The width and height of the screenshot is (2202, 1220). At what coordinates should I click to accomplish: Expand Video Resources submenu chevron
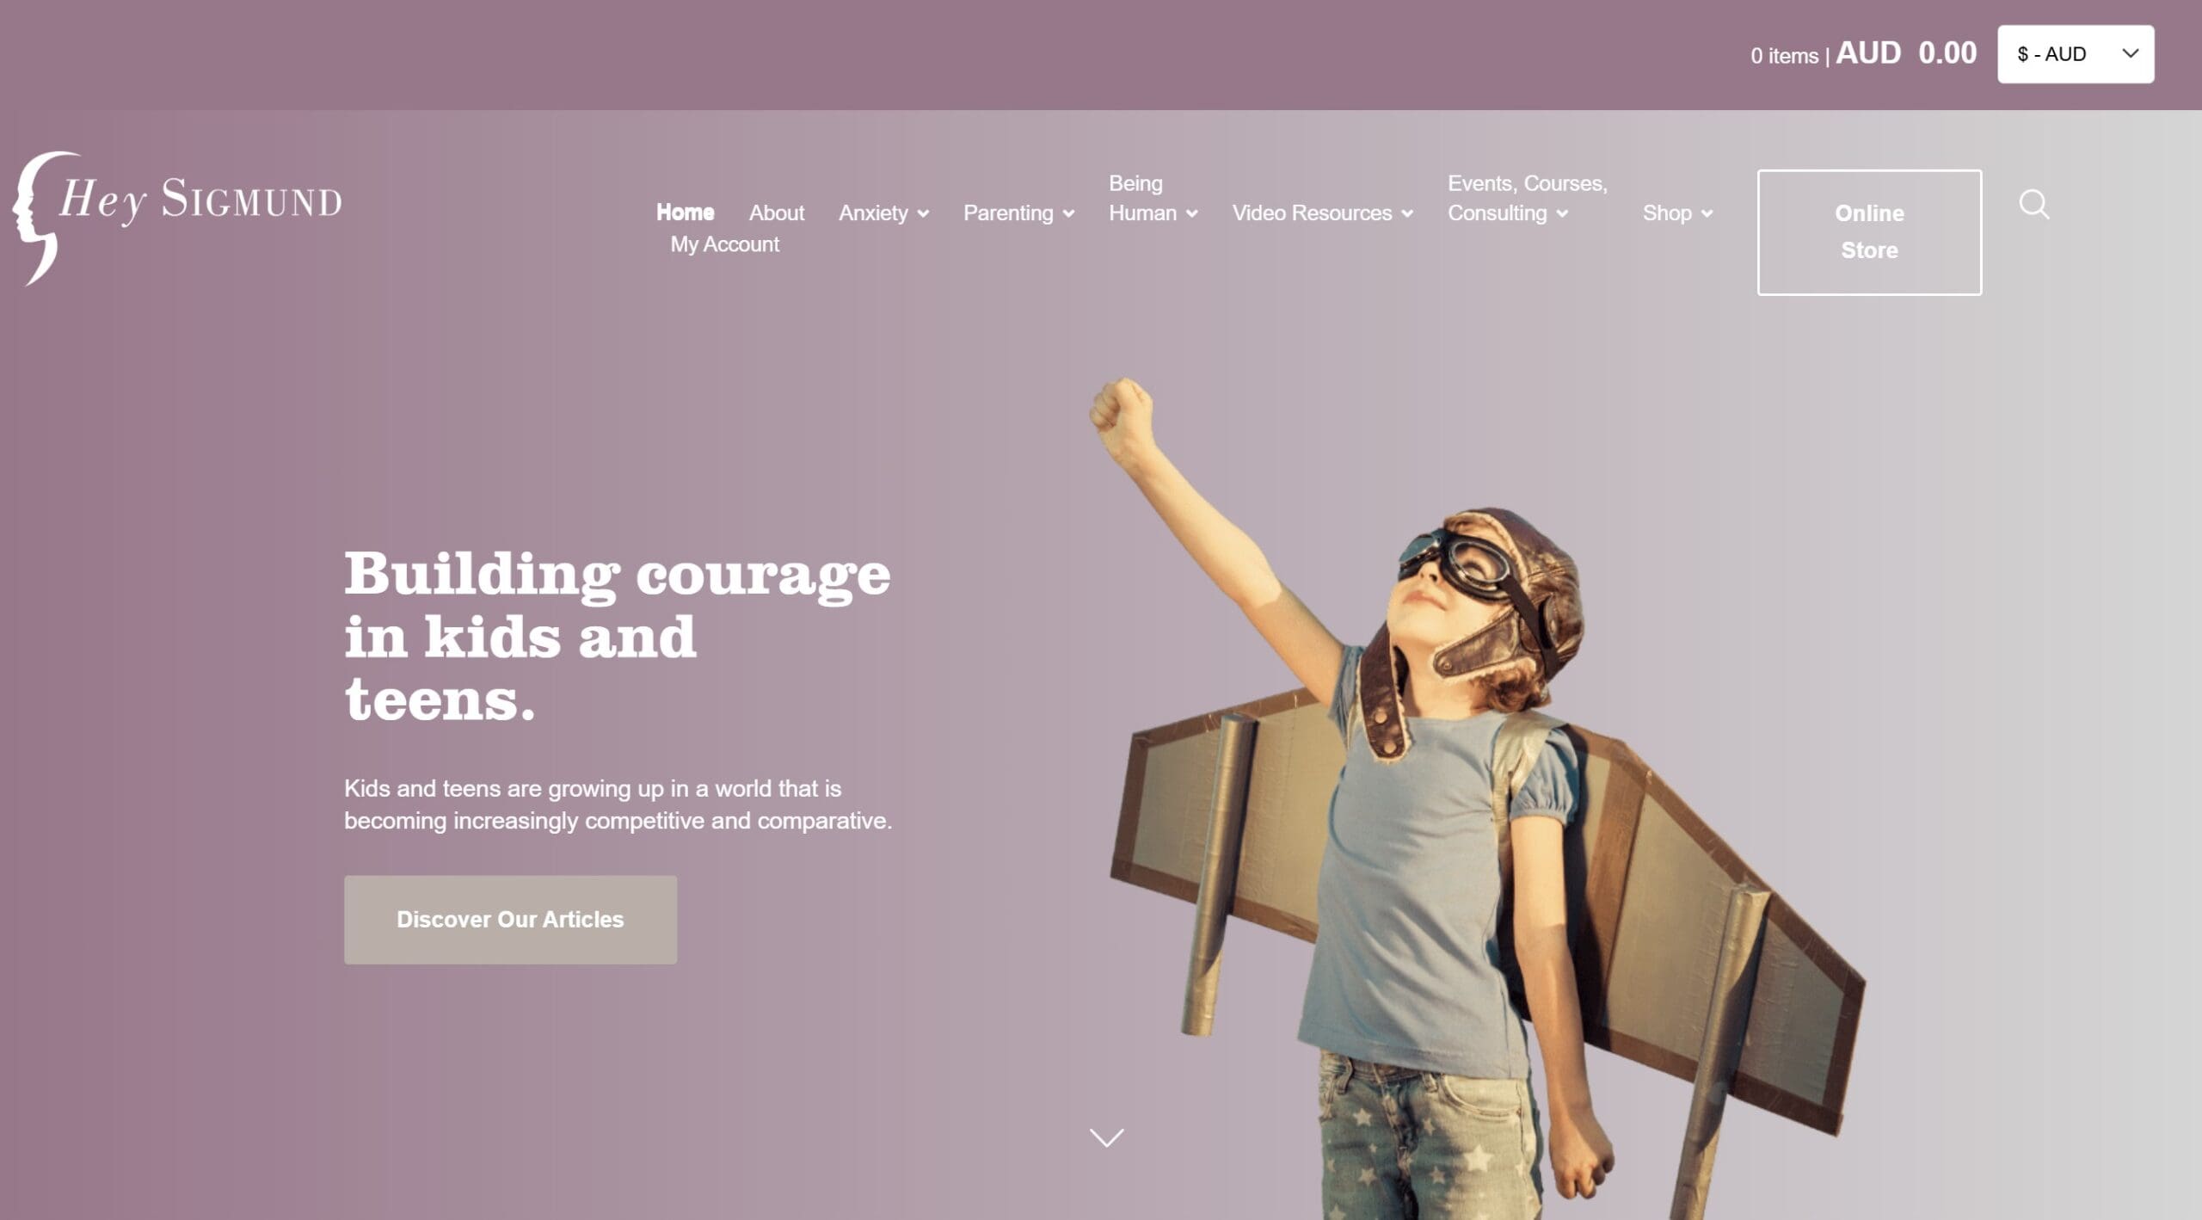click(1407, 214)
